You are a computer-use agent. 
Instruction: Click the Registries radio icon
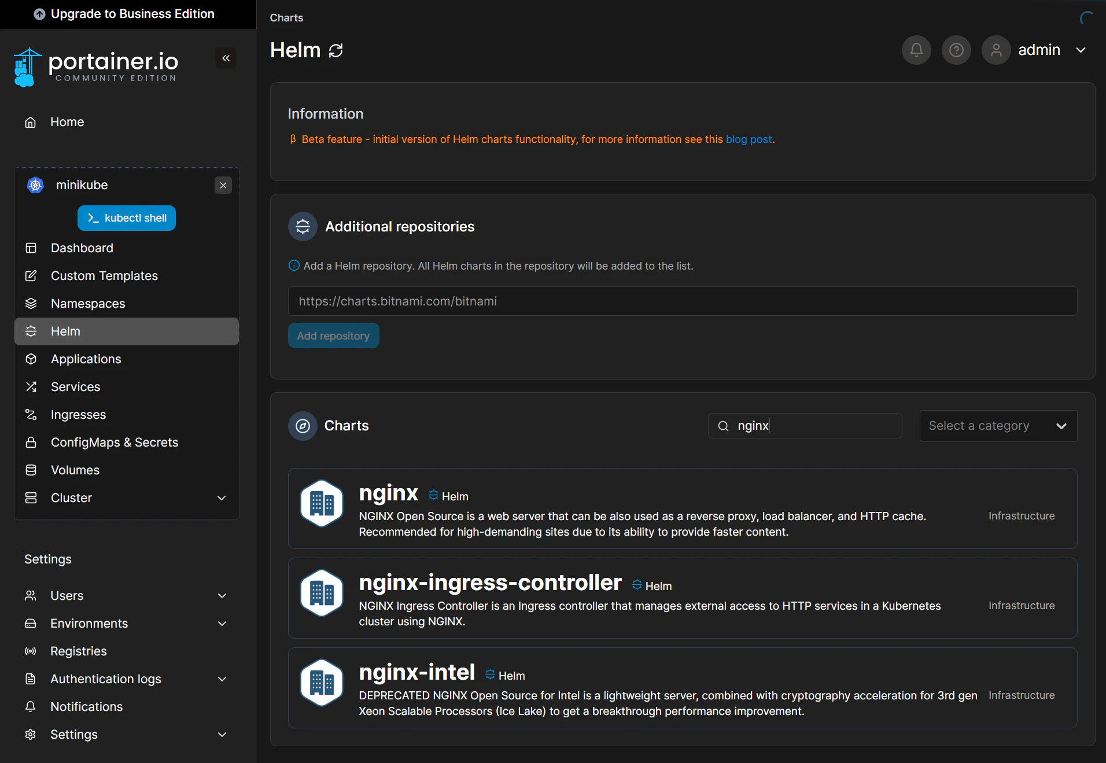click(31, 651)
